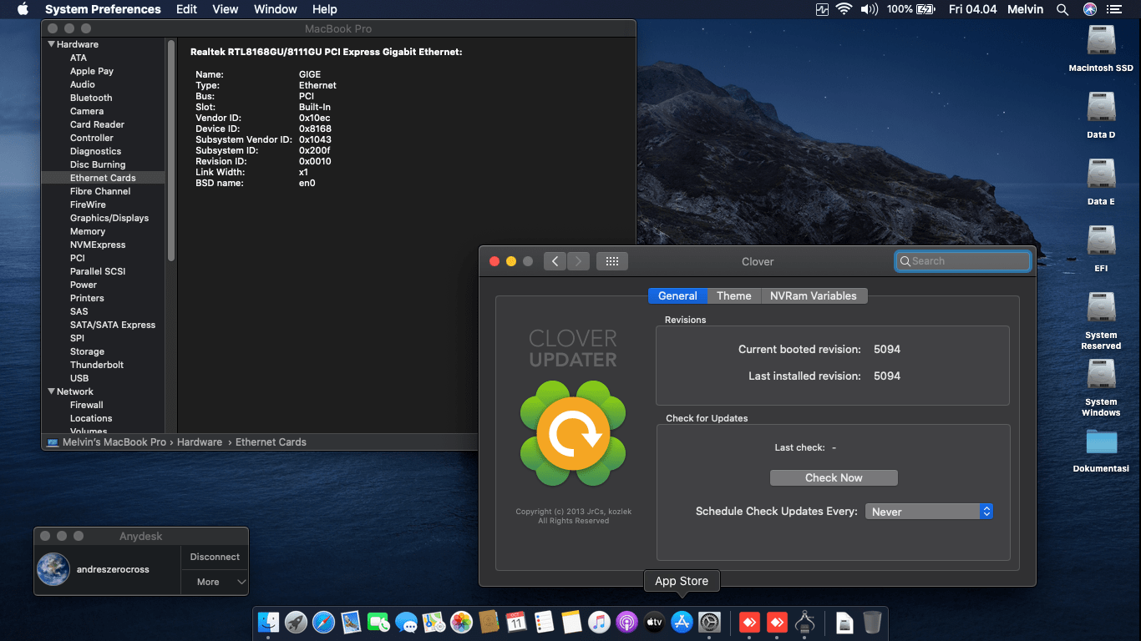This screenshot has height=641, width=1141.
Task: Open FaceTime from the dock
Action: pyautogui.click(x=378, y=622)
